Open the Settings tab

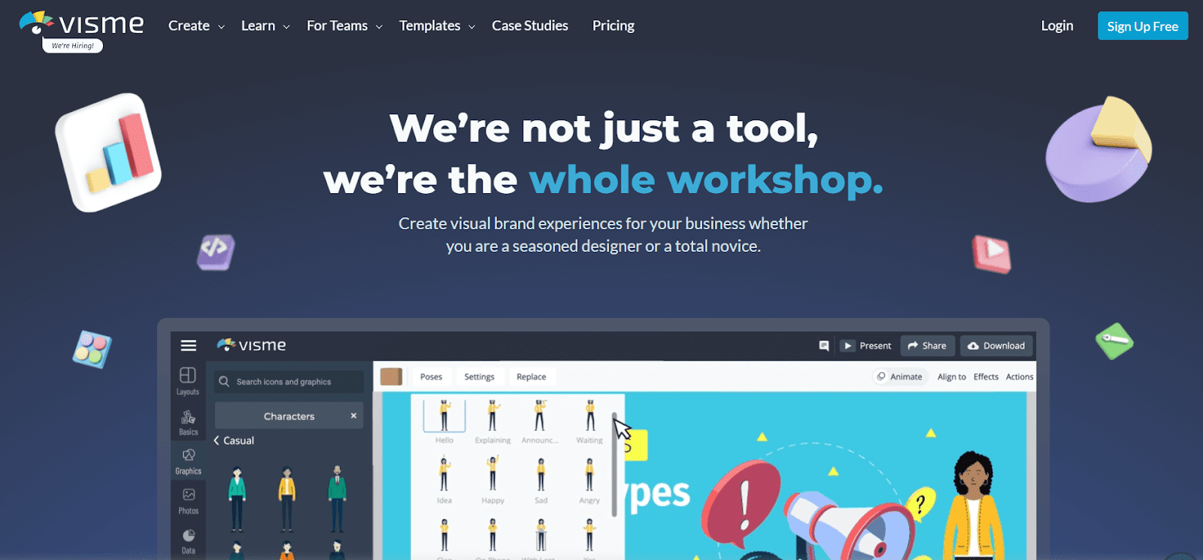pyautogui.click(x=479, y=377)
